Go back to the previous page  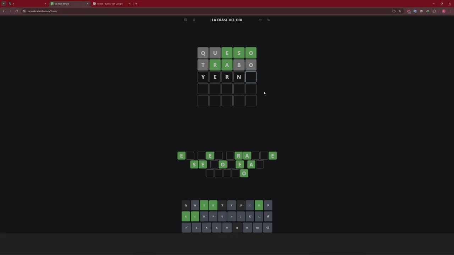4,11
